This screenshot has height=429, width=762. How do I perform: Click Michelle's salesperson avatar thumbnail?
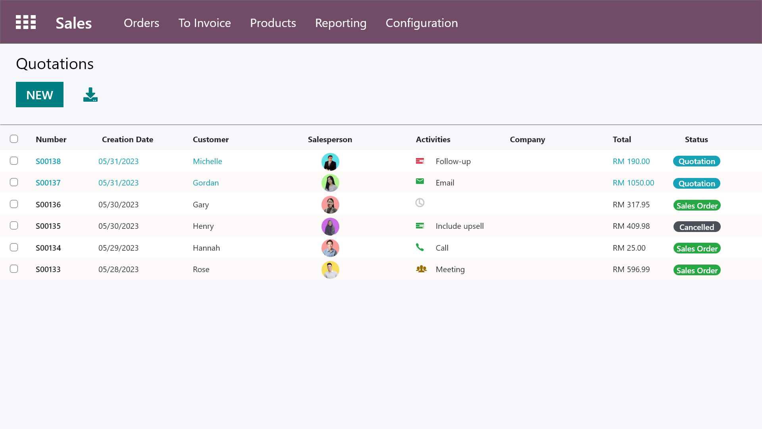pyautogui.click(x=330, y=162)
